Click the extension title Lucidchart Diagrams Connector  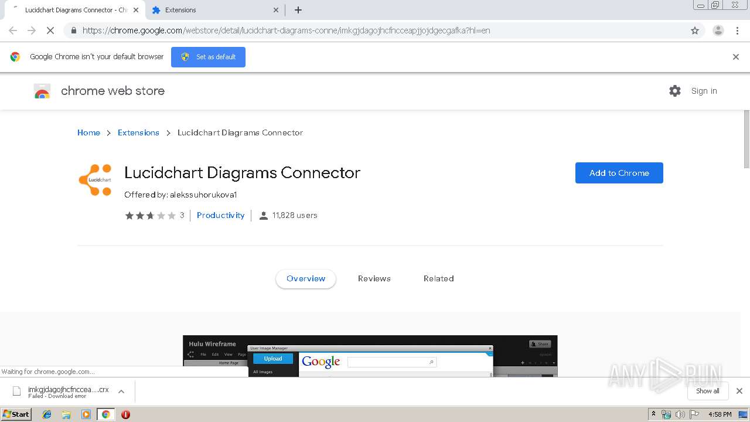(242, 173)
